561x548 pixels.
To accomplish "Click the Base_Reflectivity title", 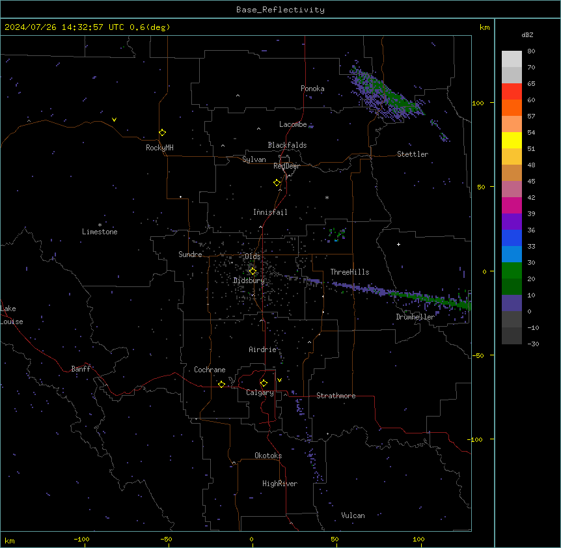I will coord(280,10).
